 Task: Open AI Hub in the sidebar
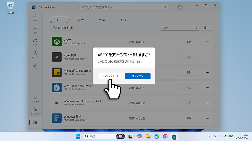point(35,54)
